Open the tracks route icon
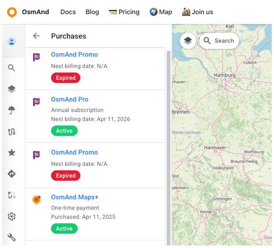The height and width of the screenshot is (248, 274). [x=12, y=132]
